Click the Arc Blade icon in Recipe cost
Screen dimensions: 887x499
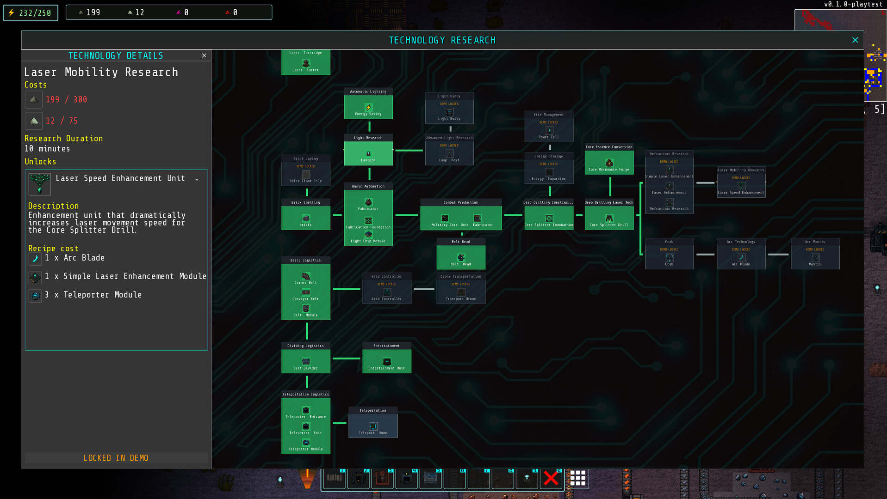pos(35,259)
